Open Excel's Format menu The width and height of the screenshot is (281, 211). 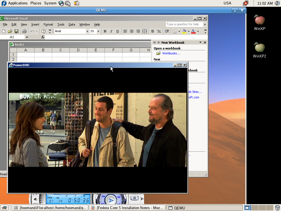point(48,24)
